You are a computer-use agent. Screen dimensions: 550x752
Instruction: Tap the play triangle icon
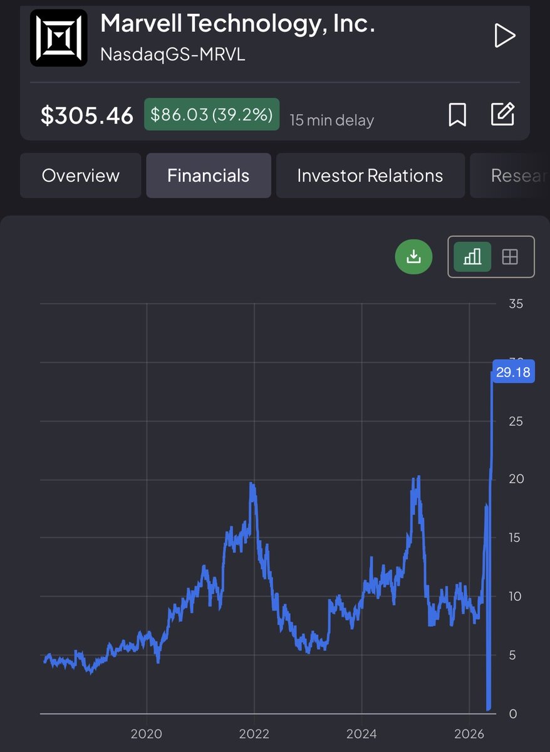click(504, 36)
